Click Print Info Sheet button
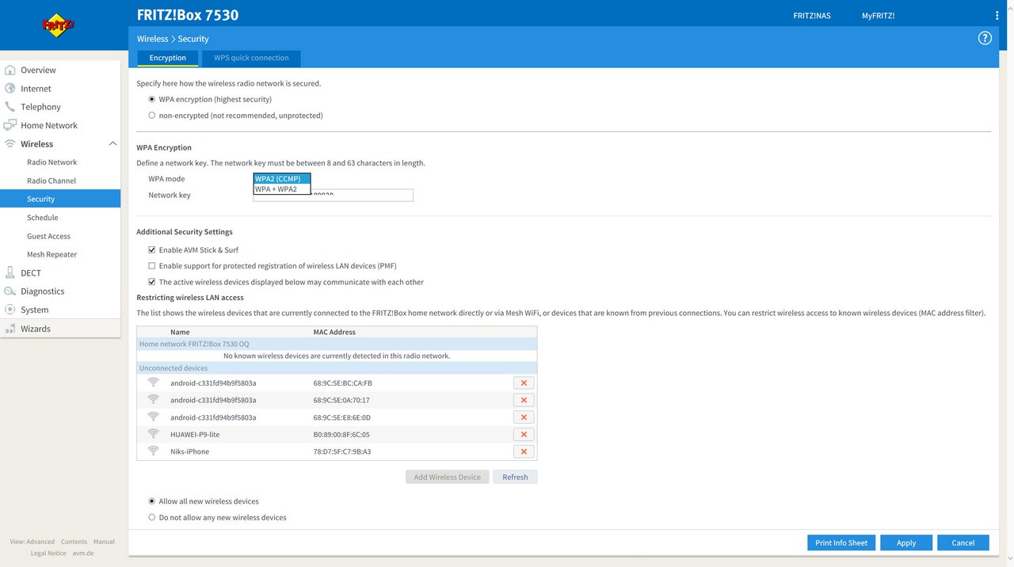Viewport: 1014px width, 567px height. (841, 542)
